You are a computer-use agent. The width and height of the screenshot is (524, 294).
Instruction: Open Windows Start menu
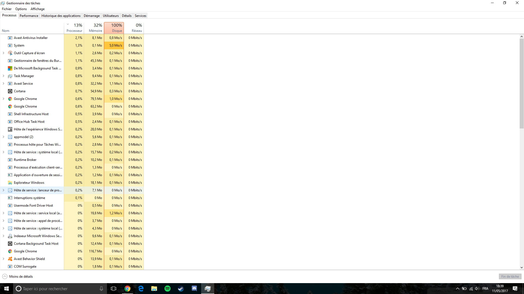pos(7,289)
